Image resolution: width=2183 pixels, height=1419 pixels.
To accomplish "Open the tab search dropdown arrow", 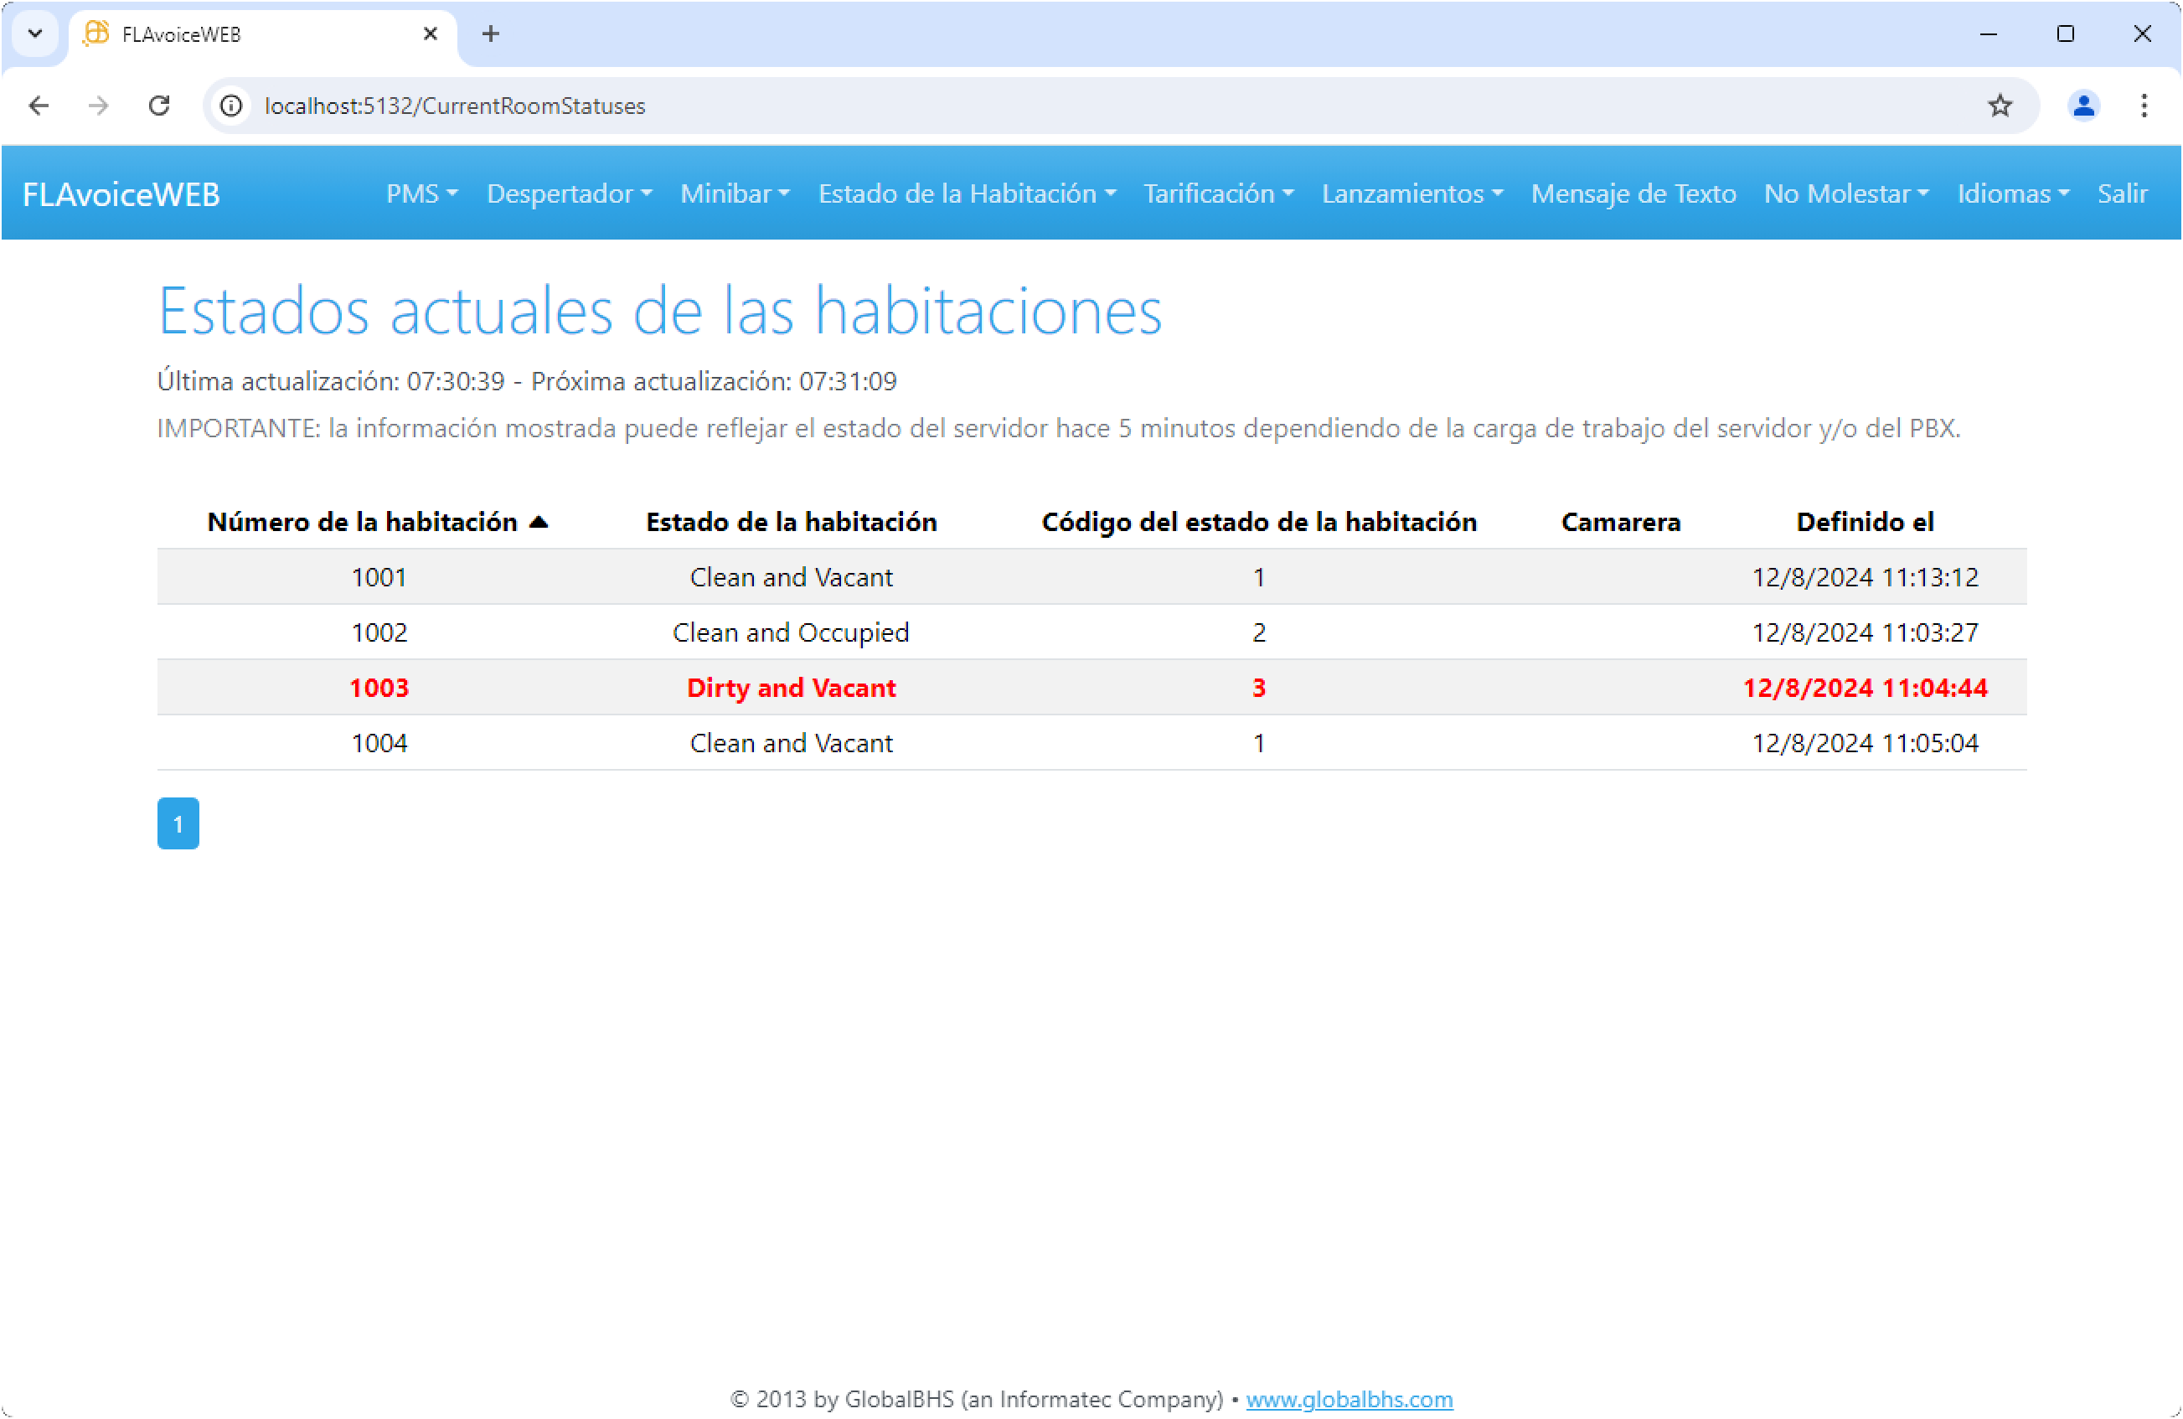I will coord(35,34).
